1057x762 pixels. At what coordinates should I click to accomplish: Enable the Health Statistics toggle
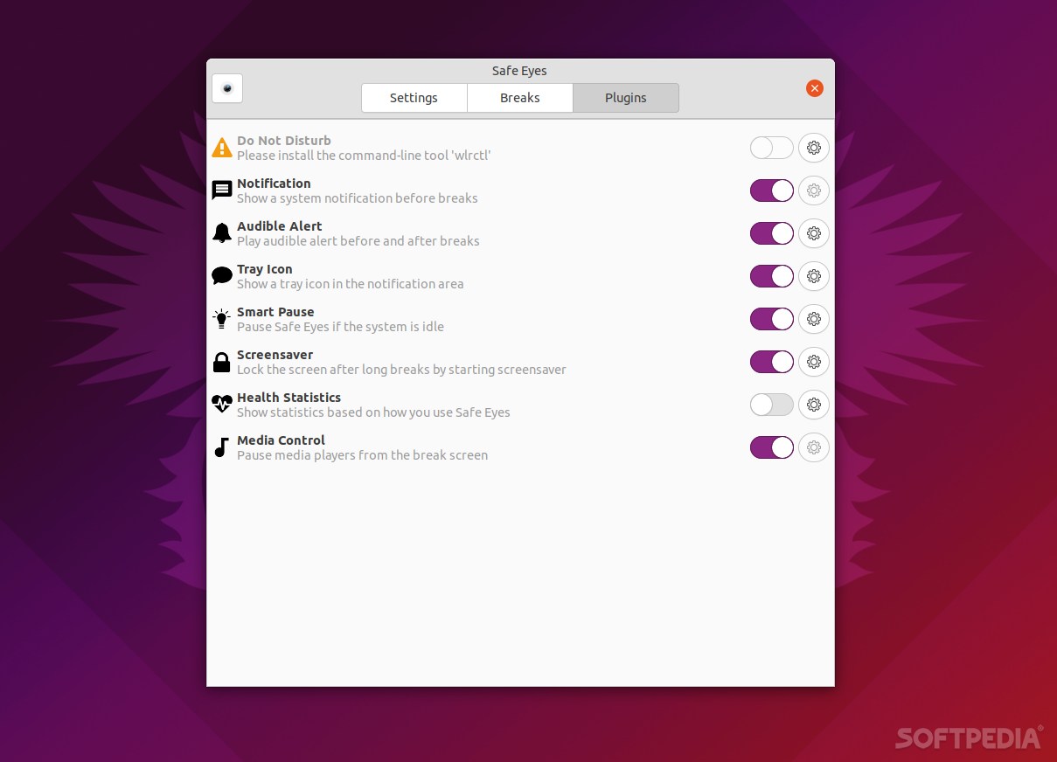[771, 405]
